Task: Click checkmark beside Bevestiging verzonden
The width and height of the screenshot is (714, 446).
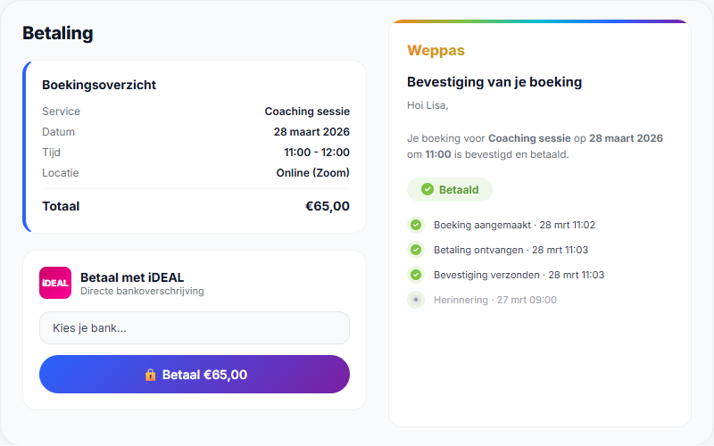Action: (x=415, y=275)
